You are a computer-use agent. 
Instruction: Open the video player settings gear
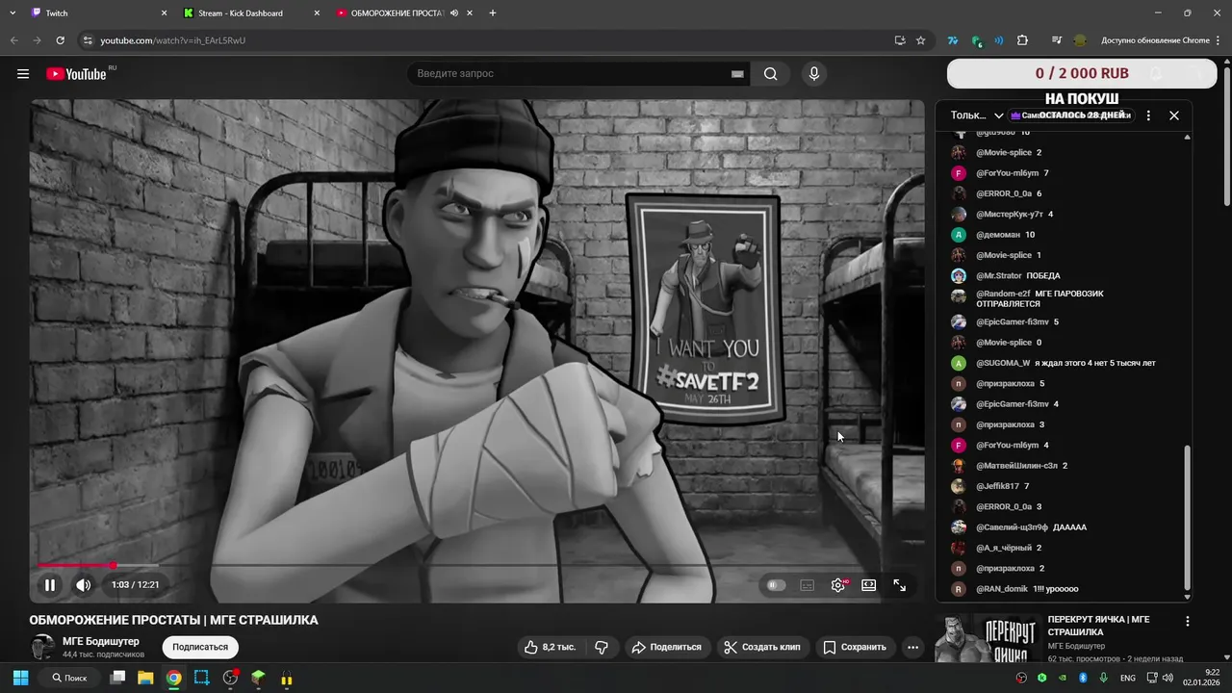(838, 585)
